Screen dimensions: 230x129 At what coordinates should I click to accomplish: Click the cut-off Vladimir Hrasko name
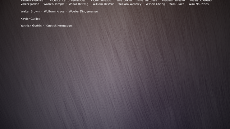(173, 1)
